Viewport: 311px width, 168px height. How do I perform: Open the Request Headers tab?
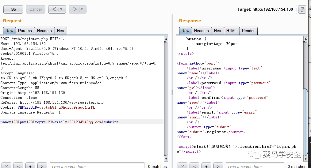point(44,31)
